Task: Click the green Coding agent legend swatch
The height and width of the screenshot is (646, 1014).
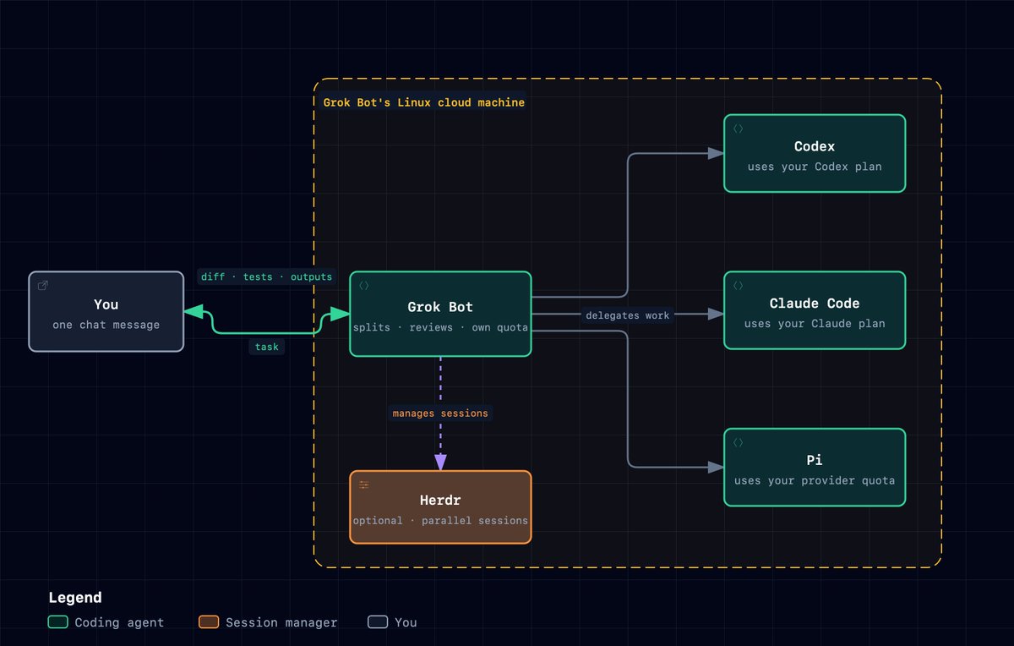Action: (58, 622)
